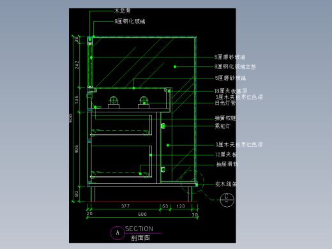Select the '剖面图' title text
Screen dimensions: 332x249
coord(140,238)
